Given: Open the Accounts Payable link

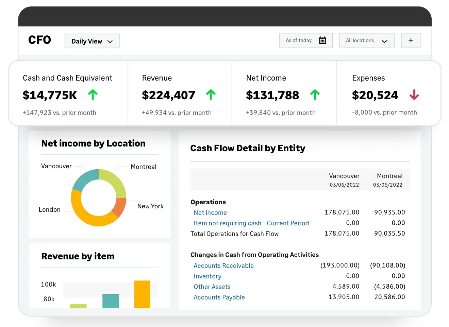Looking at the screenshot, I should [x=219, y=297].
